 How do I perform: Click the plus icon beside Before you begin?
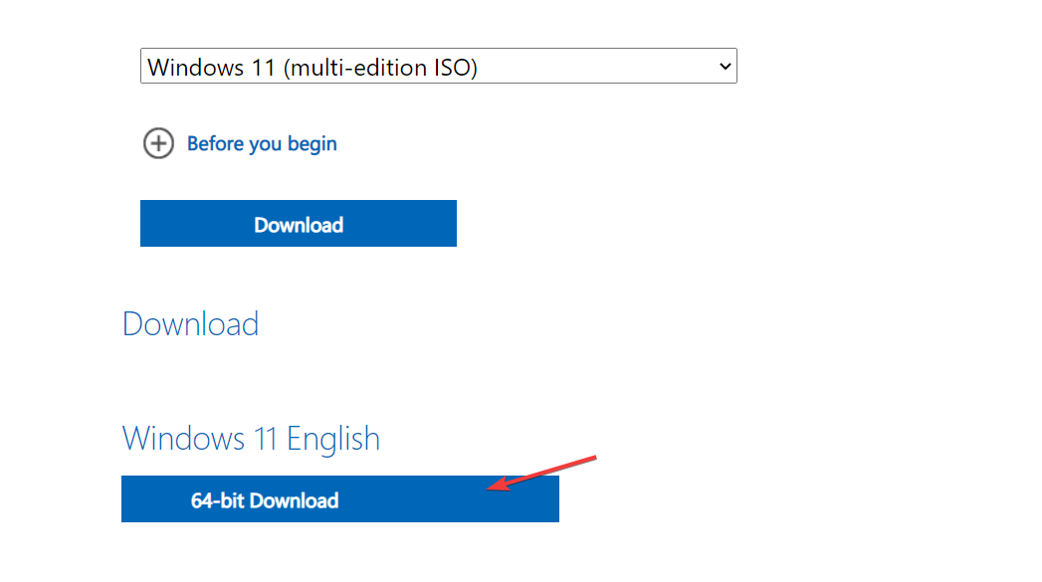coord(158,143)
